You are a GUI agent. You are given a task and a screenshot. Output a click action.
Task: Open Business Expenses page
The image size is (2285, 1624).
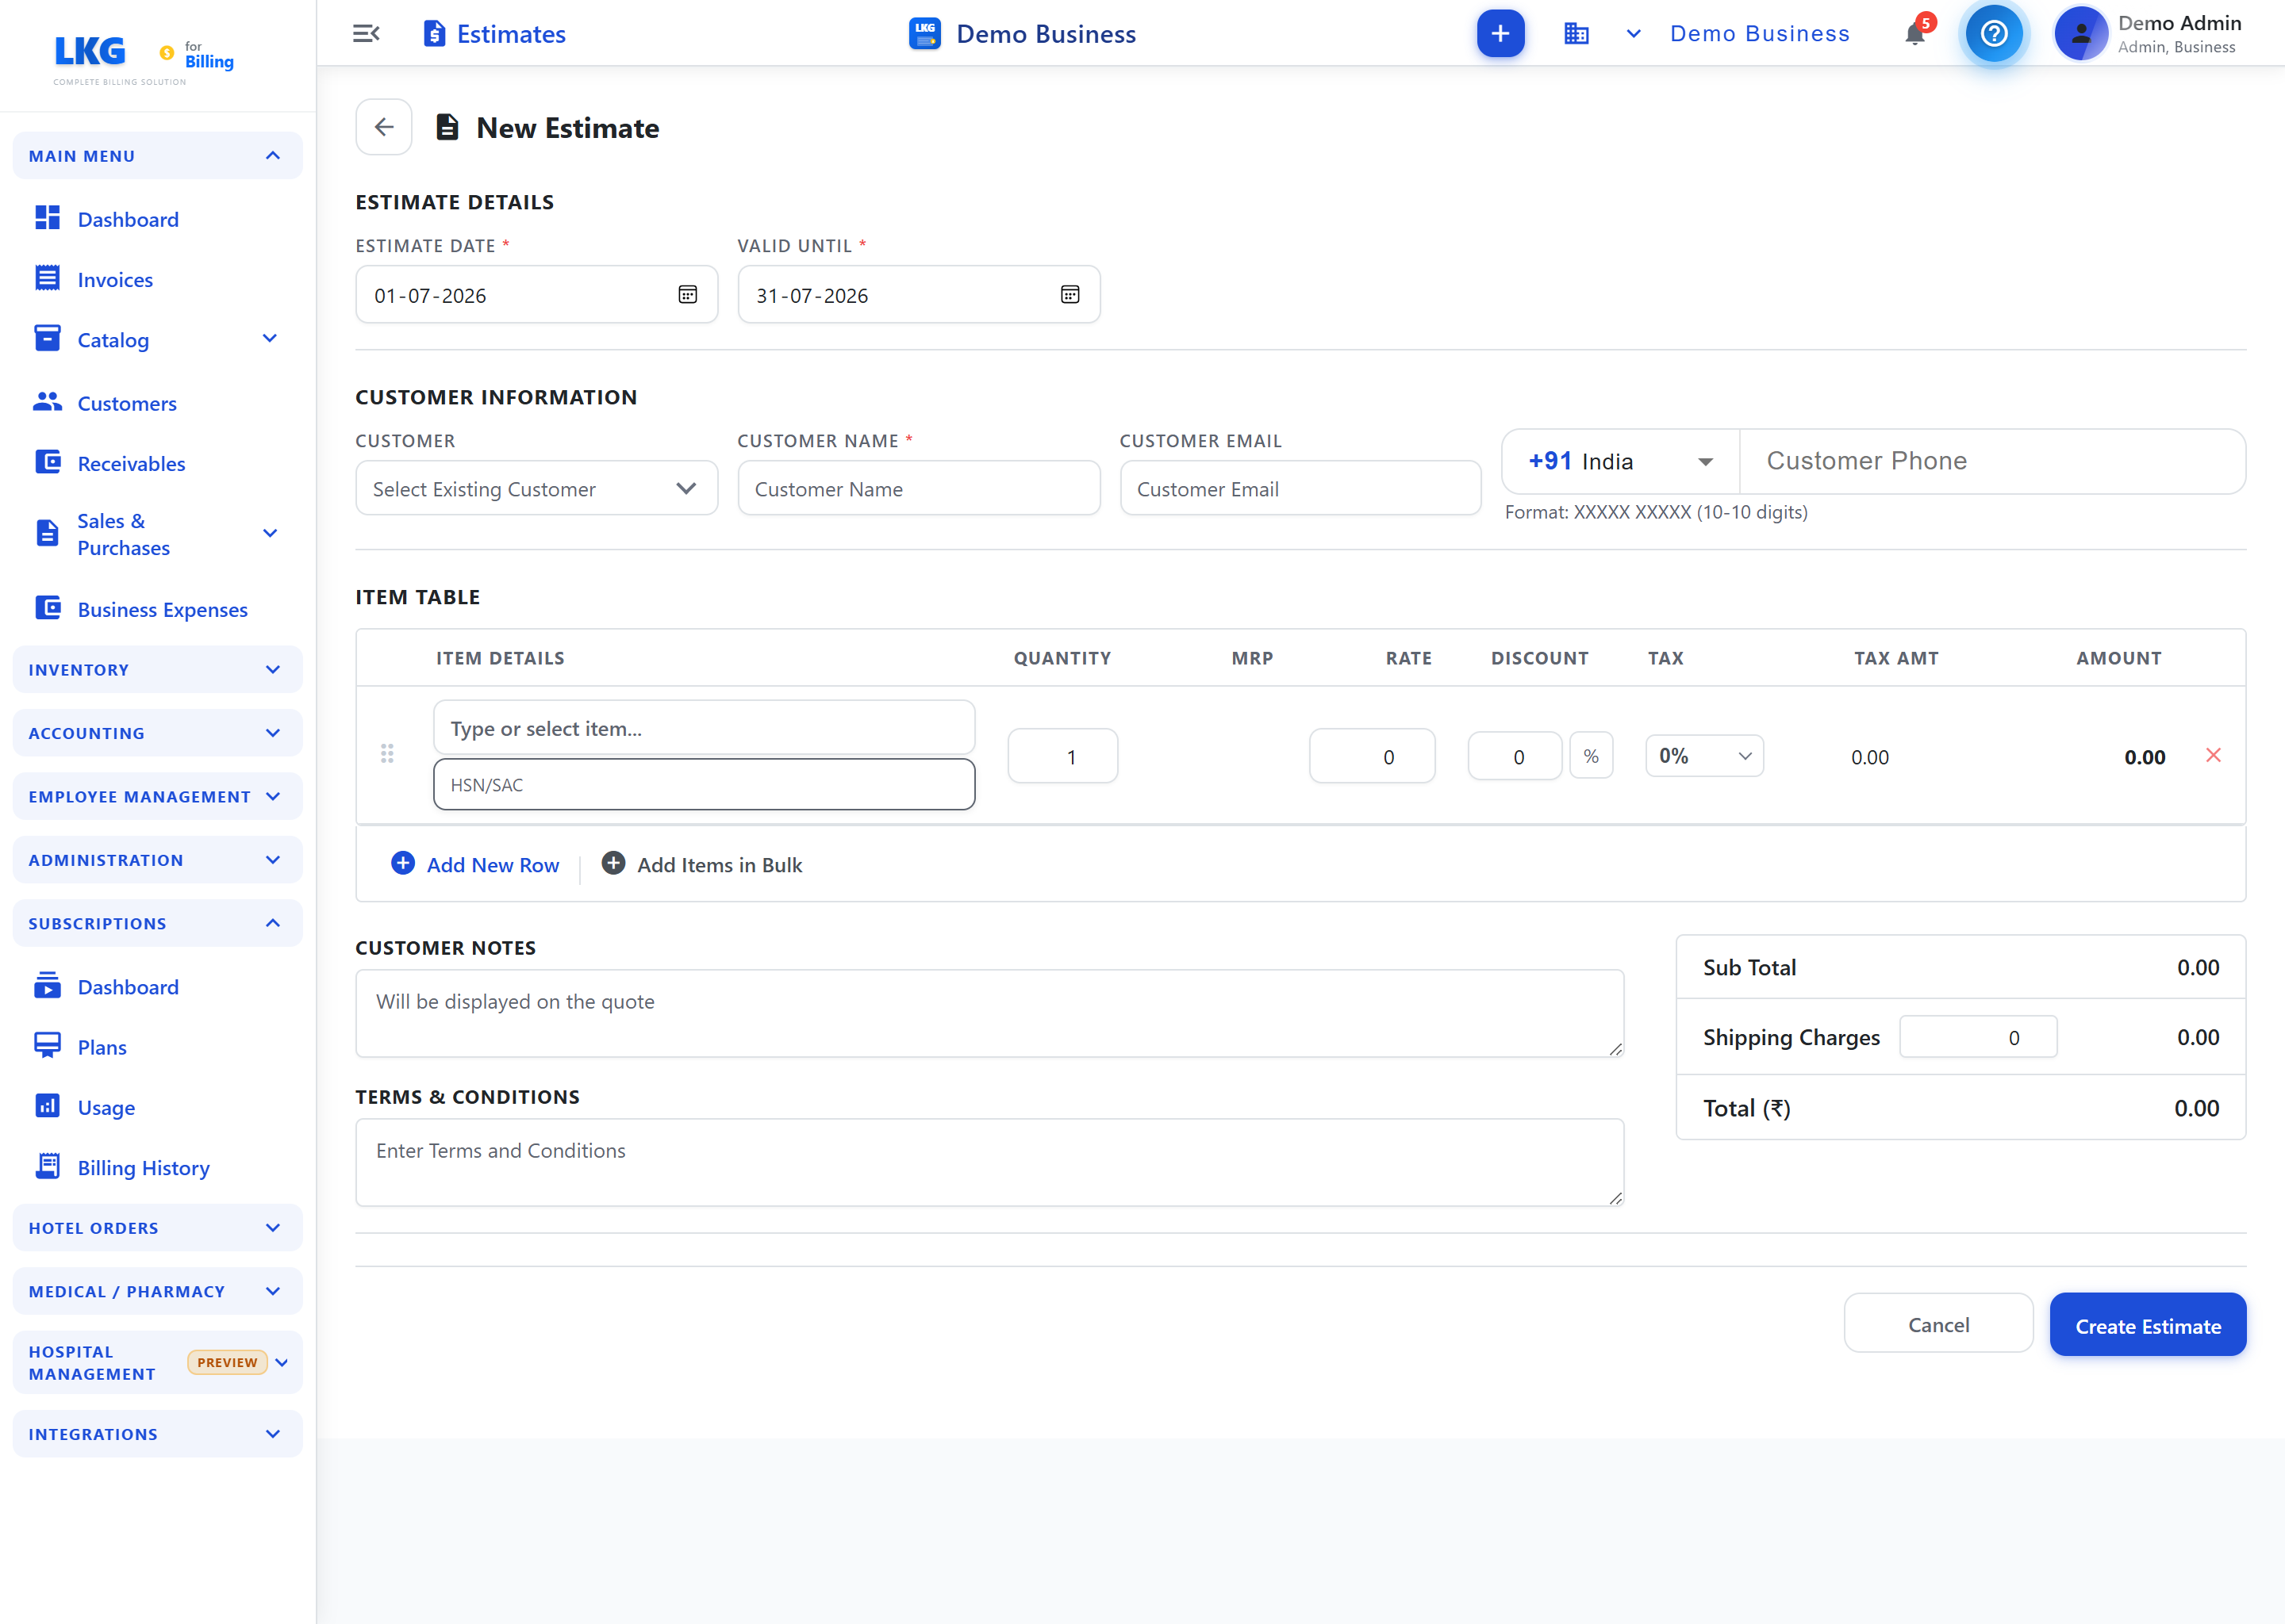pos(162,609)
